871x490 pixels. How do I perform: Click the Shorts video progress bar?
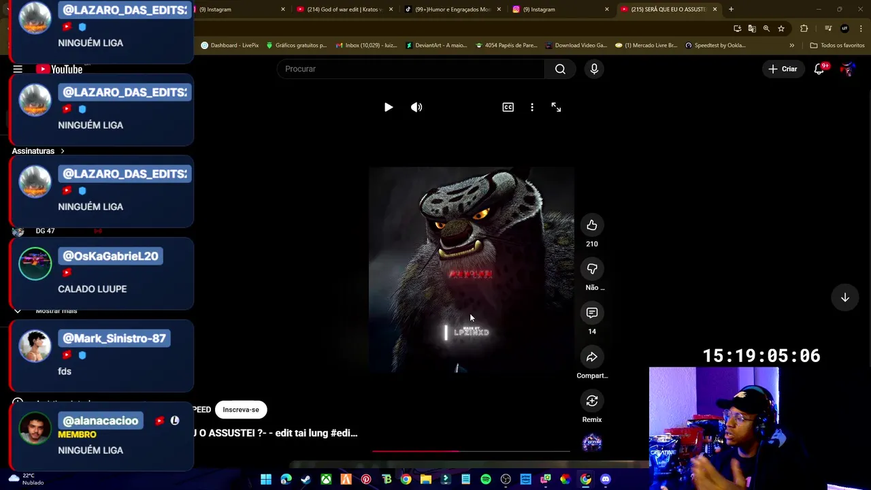(x=471, y=451)
